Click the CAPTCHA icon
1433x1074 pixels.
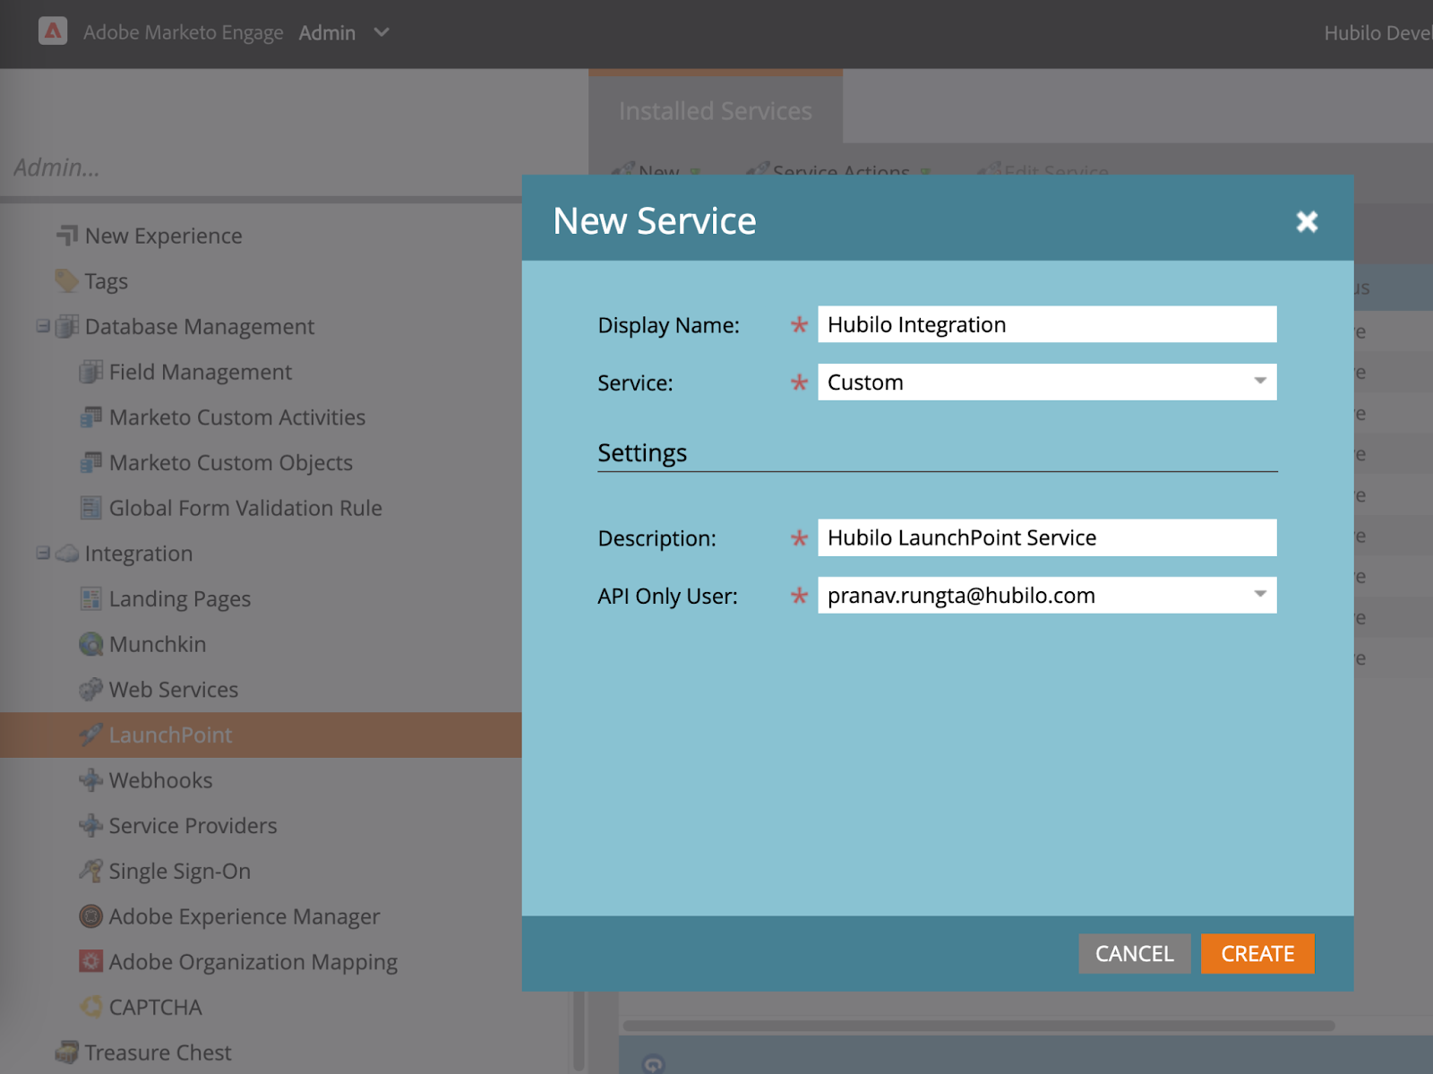coord(90,1007)
